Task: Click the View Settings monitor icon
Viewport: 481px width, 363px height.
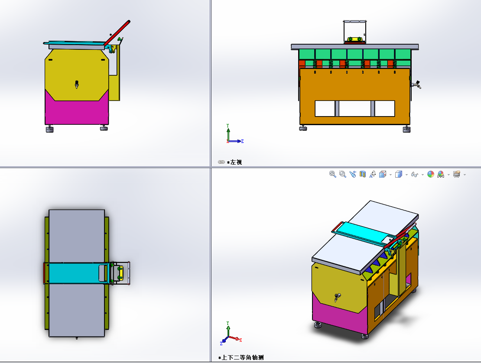Action: (456, 174)
